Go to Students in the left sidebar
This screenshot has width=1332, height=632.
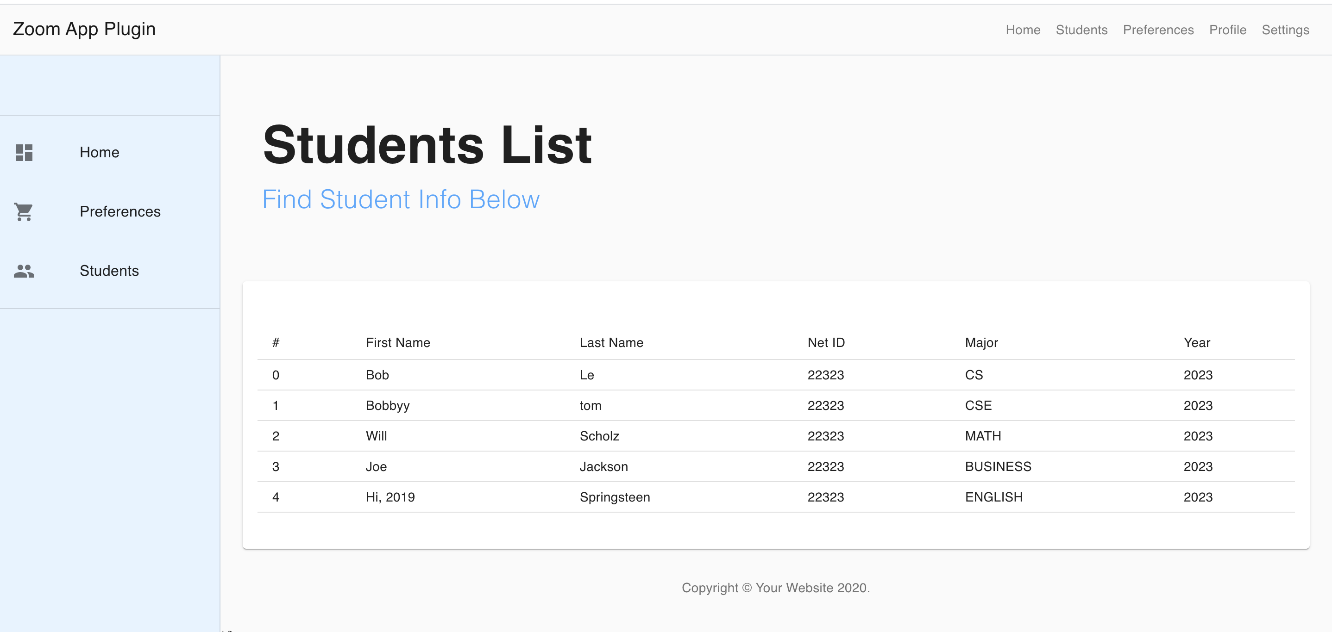[109, 271]
